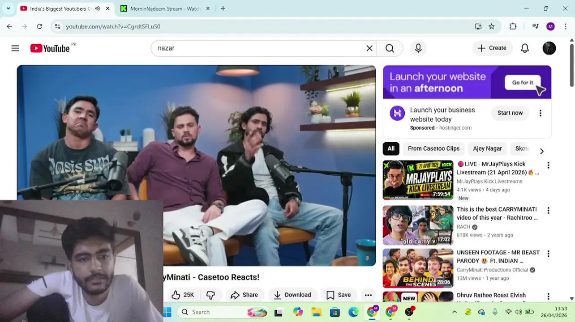Open the YouTube guide hamburger menu

click(x=15, y=48)
